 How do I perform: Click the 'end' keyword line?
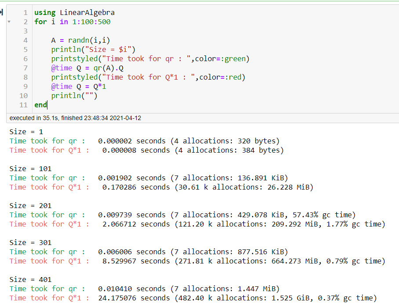41,105
